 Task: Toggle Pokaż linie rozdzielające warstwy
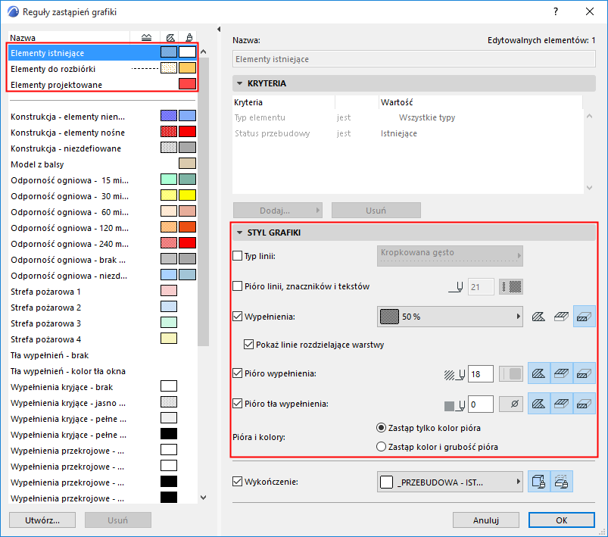point(248,344)
